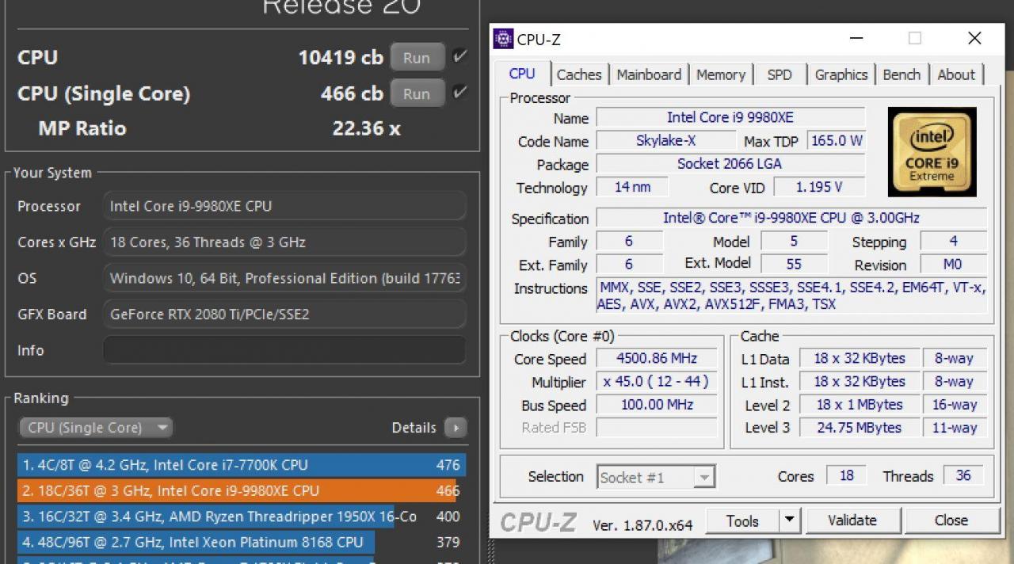Open the SPD tab

pyautogui.click(x=780, y=74)
